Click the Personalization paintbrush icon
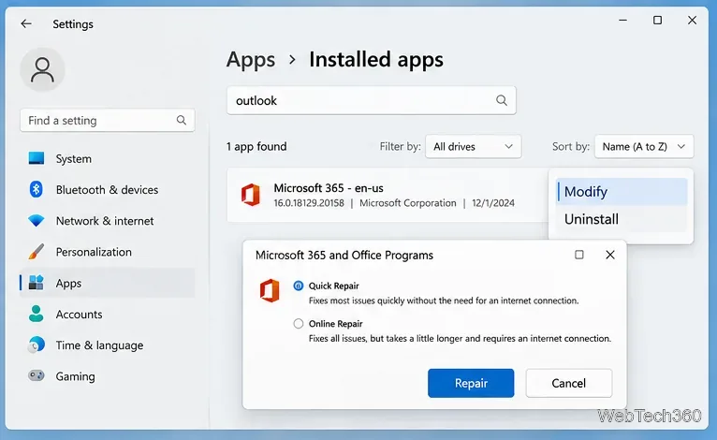 pos(37,252)
